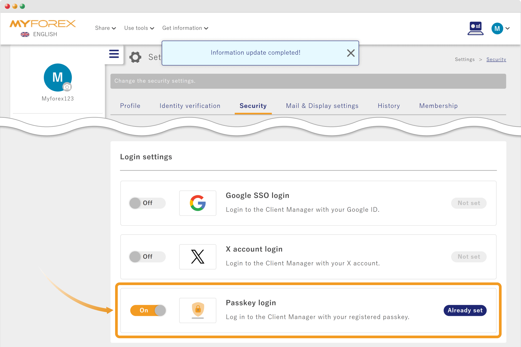The width and height of the screenshot is (521, 347).
Task: Open Mail & Display settings tab
Action: tap(322, 106)
